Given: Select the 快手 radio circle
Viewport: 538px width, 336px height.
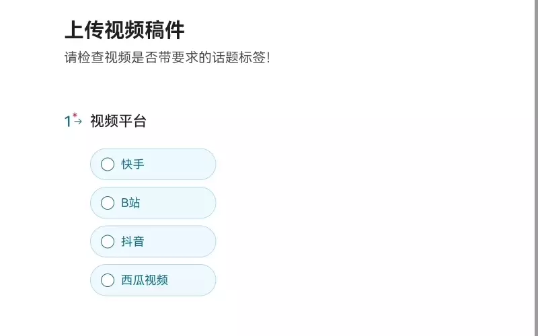Looking at the screenshot, I should (108, 164).
